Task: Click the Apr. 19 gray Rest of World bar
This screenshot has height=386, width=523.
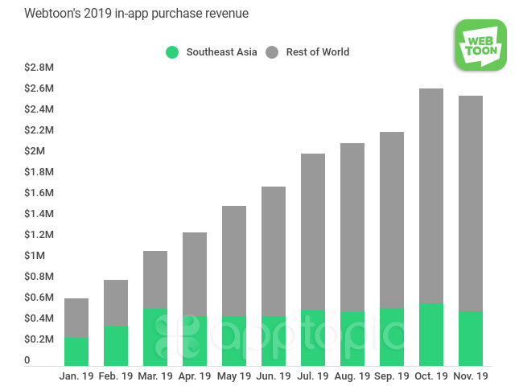Action: point(195,274)
